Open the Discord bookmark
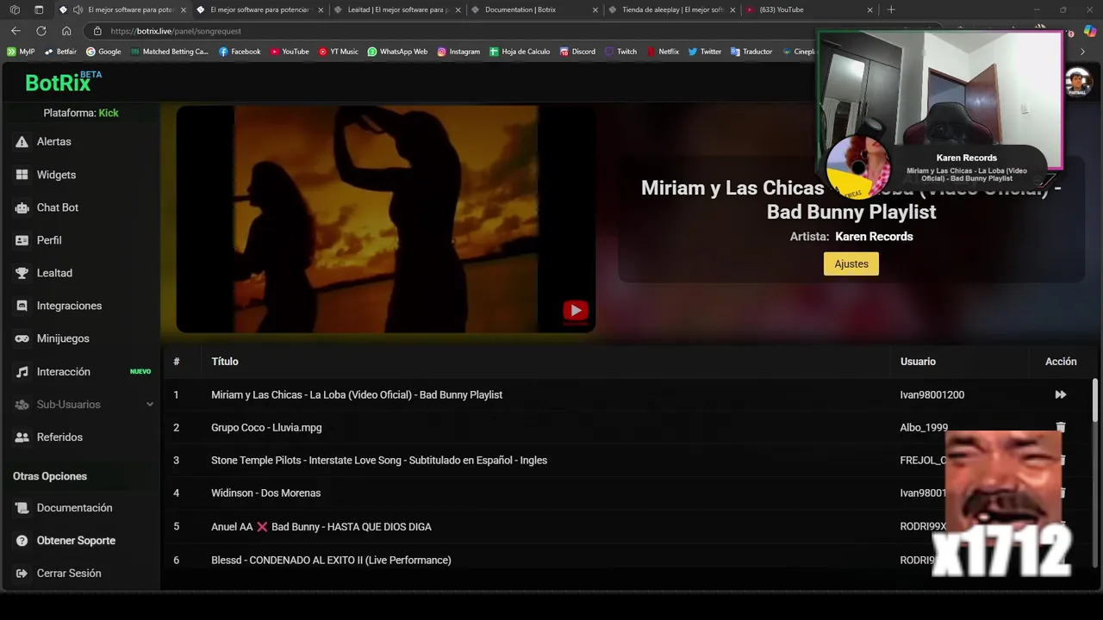The width and height of the screenshot is (1103, 620). [577, 52]
